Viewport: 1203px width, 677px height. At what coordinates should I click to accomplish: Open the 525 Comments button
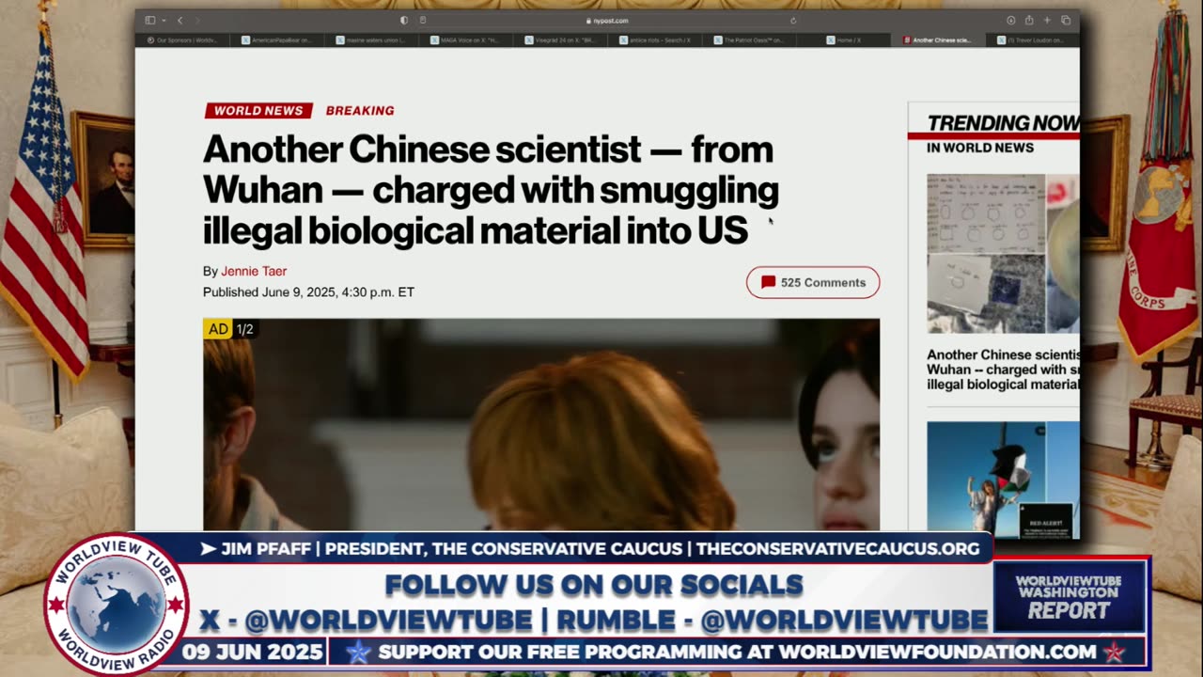point(813,282)
